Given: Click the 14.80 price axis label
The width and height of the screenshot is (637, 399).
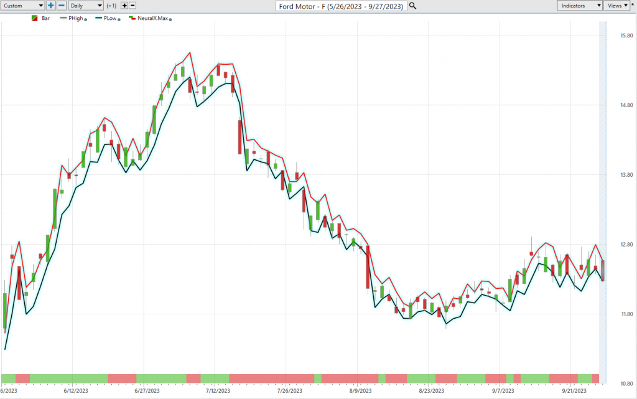Looking at the screenshot, I should 626,105.
